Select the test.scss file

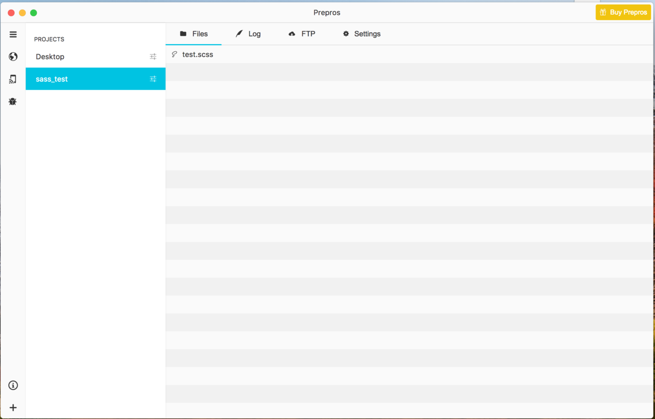(x=410, y=54)
